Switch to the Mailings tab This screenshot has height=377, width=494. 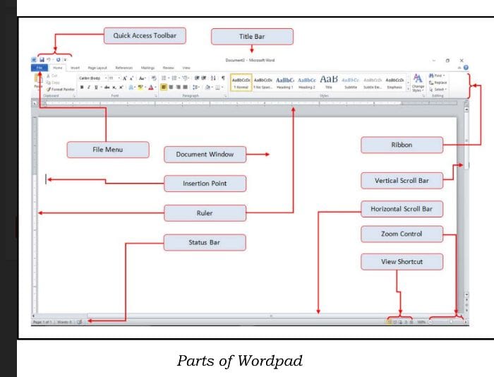[147, 68]
